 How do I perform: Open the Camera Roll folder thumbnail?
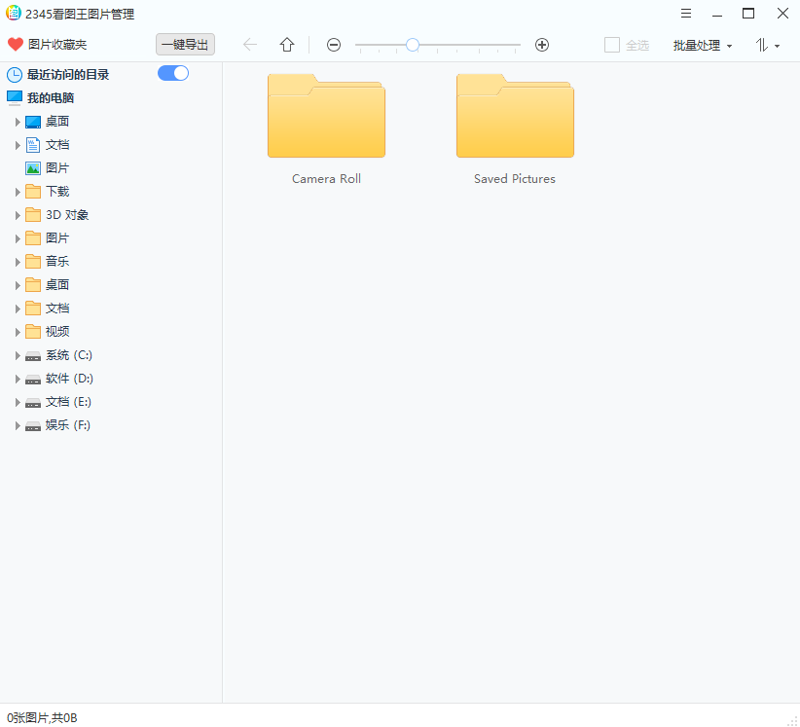[x=326, y=117]
